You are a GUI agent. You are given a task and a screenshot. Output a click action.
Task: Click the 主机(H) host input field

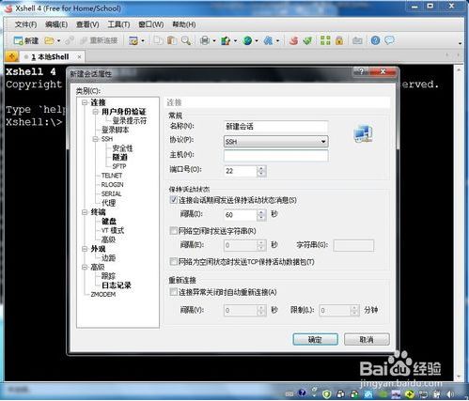276,155
